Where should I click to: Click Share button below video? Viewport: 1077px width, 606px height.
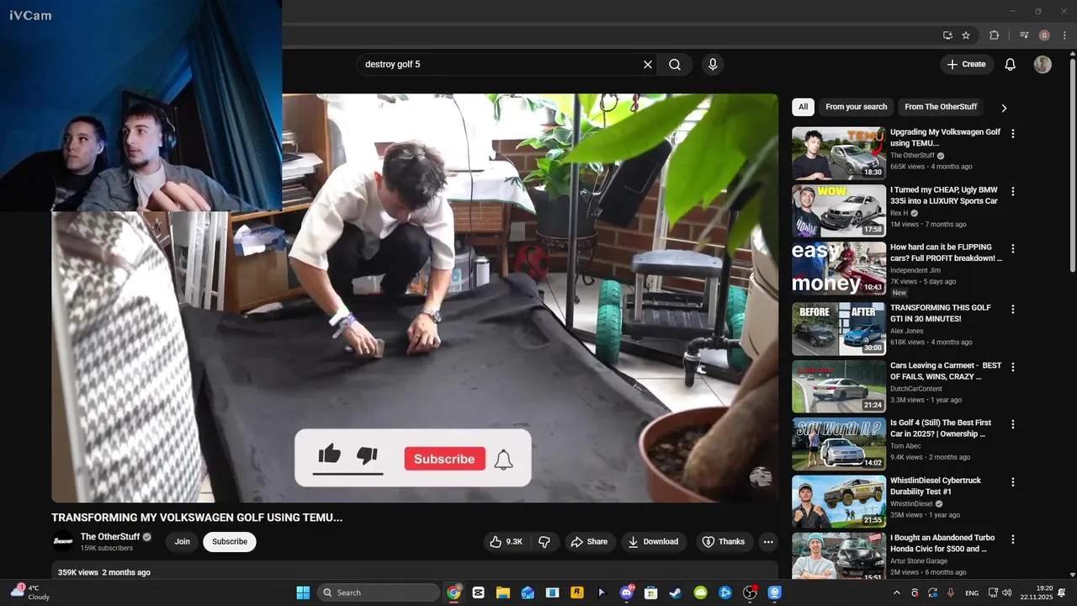589,541
